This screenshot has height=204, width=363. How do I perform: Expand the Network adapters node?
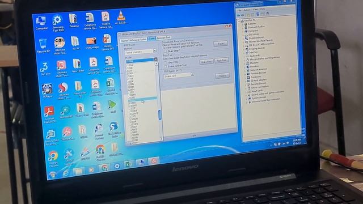(245, 70)
